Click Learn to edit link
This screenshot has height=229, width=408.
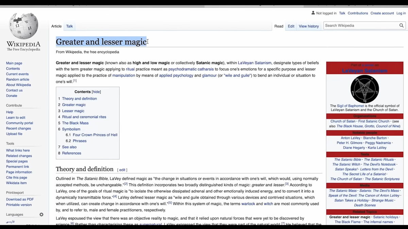pos(16,117)
